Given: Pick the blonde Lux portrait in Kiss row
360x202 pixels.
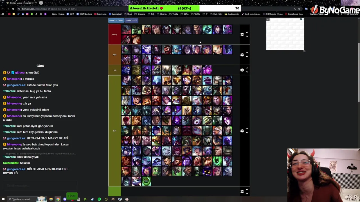Looking at the screenshot, I should coord(217,50).
